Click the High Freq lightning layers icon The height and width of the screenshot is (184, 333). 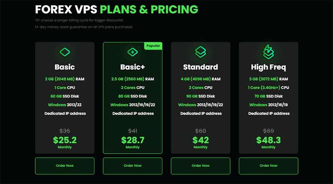point(268,51)
